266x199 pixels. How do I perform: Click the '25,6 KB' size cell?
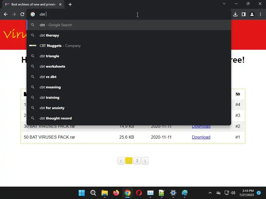(127, 137)
